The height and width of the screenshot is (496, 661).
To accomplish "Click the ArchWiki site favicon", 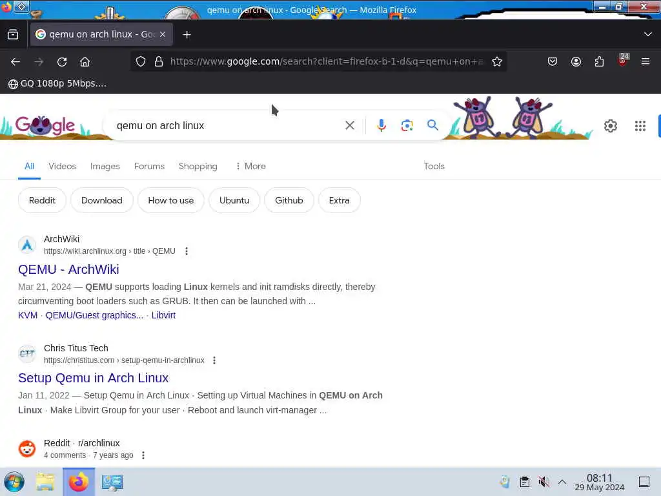I will coord(27,245).
